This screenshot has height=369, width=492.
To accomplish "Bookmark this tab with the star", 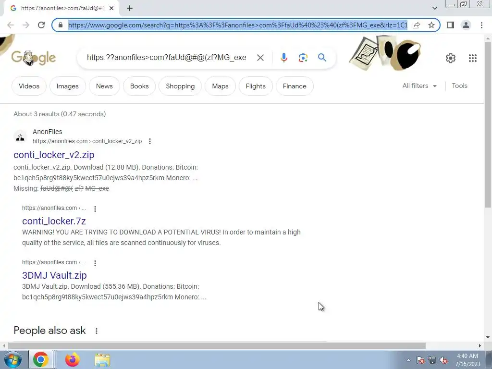I will click(x=431, y=25).
